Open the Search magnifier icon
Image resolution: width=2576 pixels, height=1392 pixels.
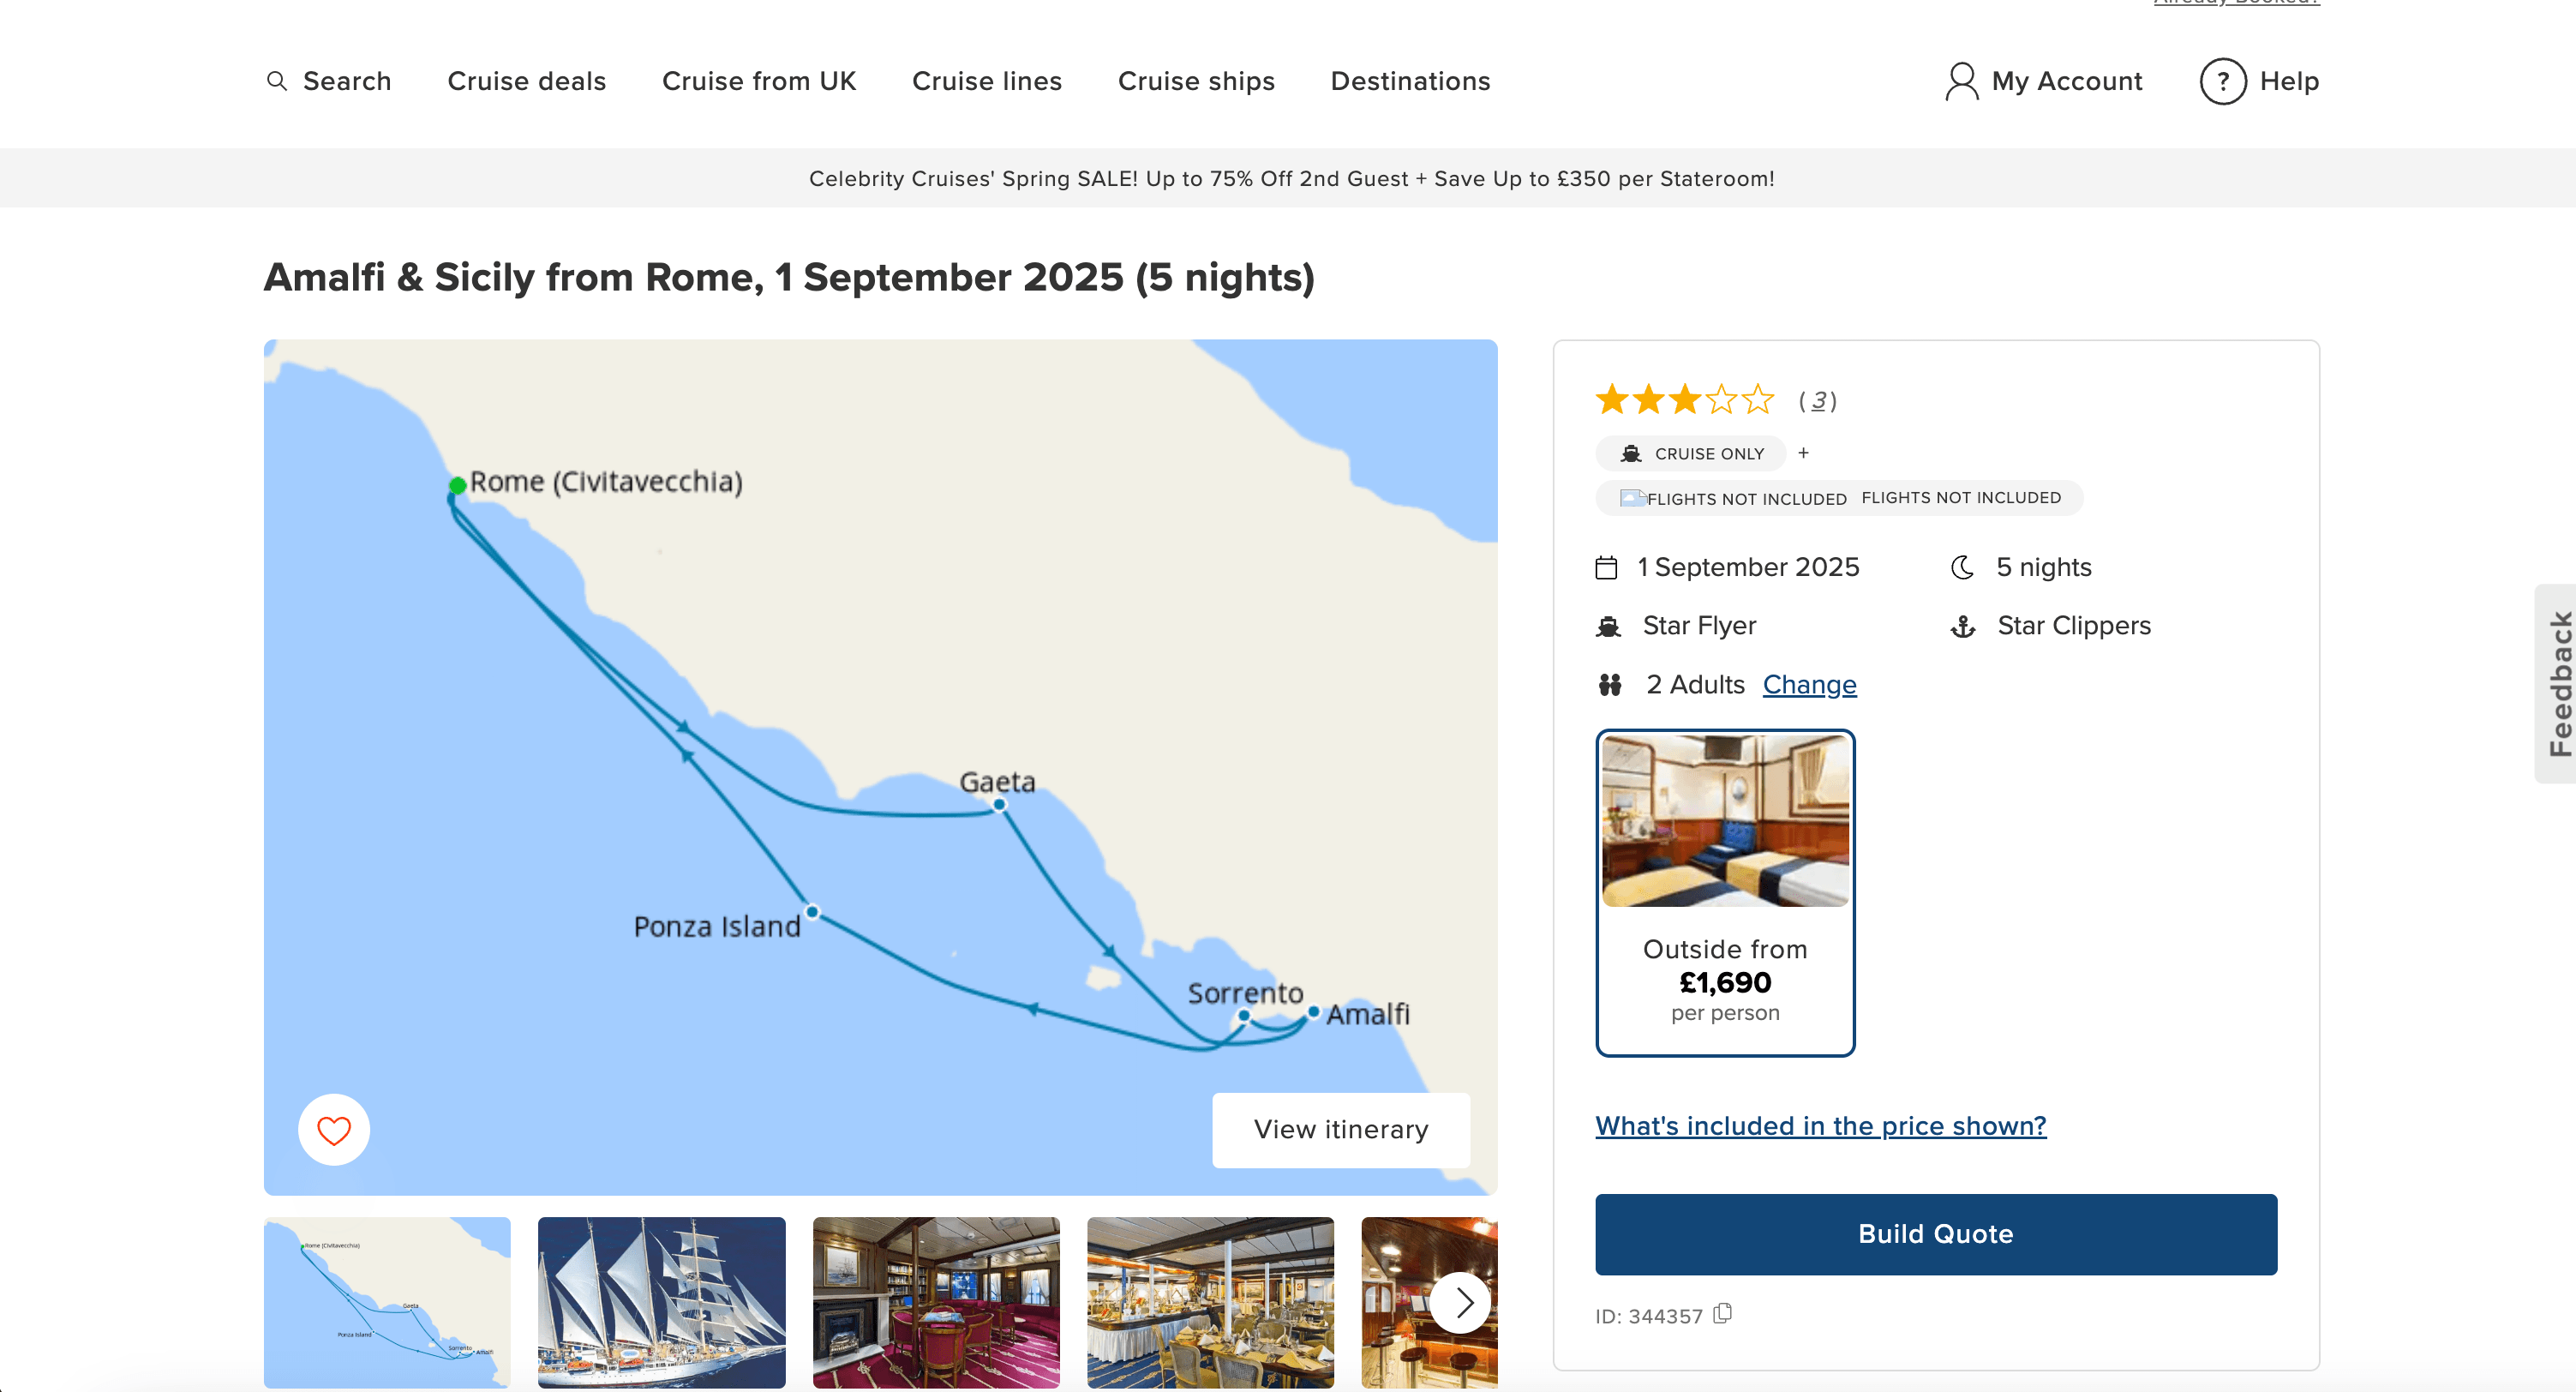277,81
